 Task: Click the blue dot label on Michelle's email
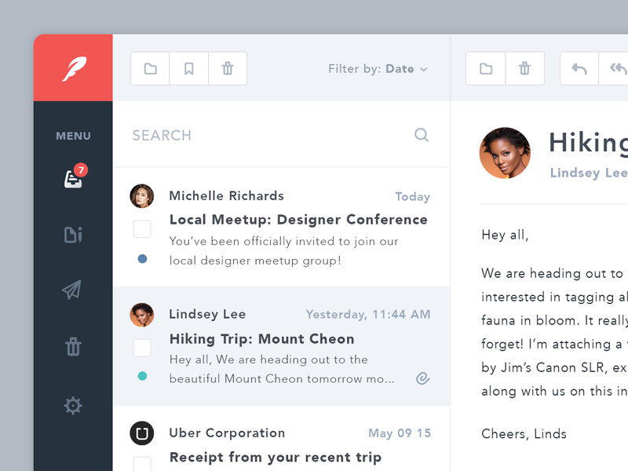[142, 258]
